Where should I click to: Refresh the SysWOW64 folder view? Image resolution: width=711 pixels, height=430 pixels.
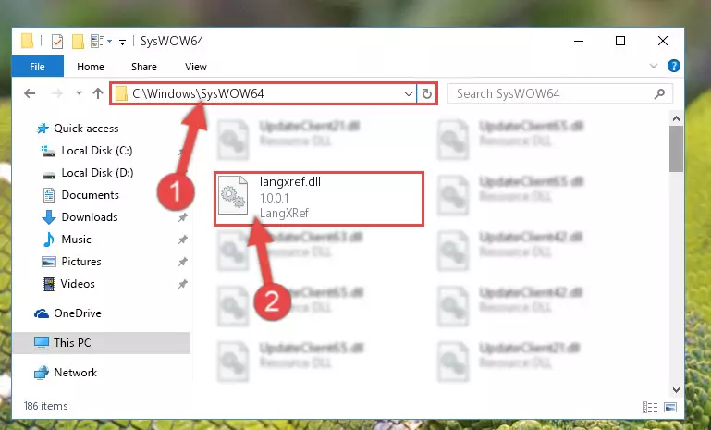coord(426,94)
